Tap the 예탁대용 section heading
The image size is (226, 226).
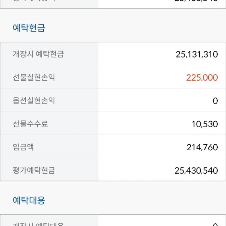pos(29,200)
